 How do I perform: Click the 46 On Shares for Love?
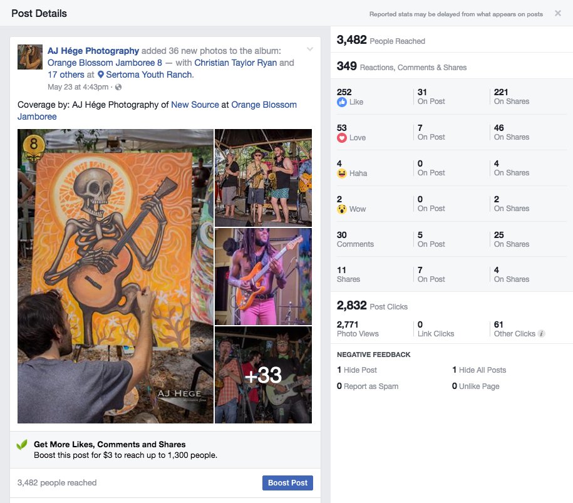click(x=512, y=132)
